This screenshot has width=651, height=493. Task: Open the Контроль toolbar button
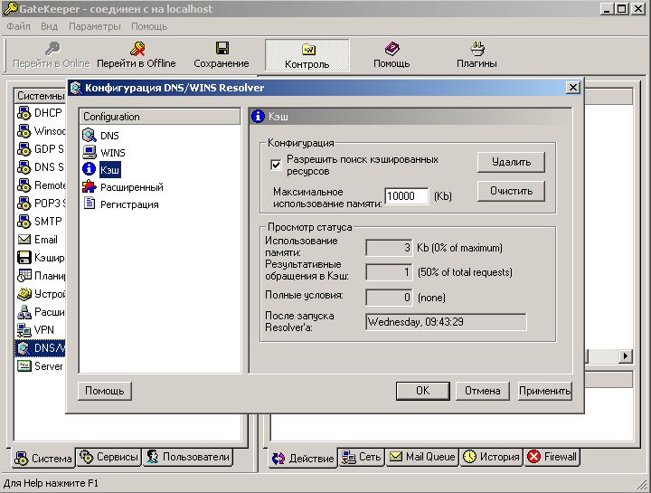pyautogui.click(x=307, y=55)
